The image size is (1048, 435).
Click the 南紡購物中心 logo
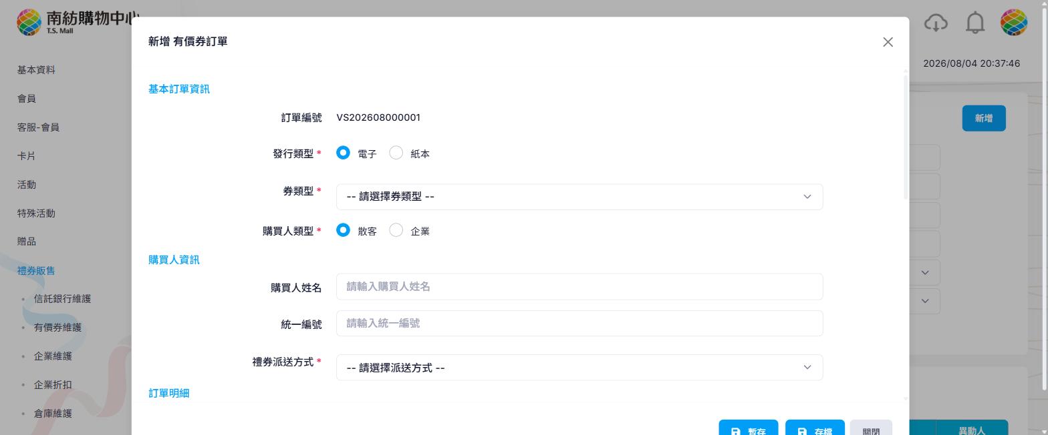pos(78,22)
